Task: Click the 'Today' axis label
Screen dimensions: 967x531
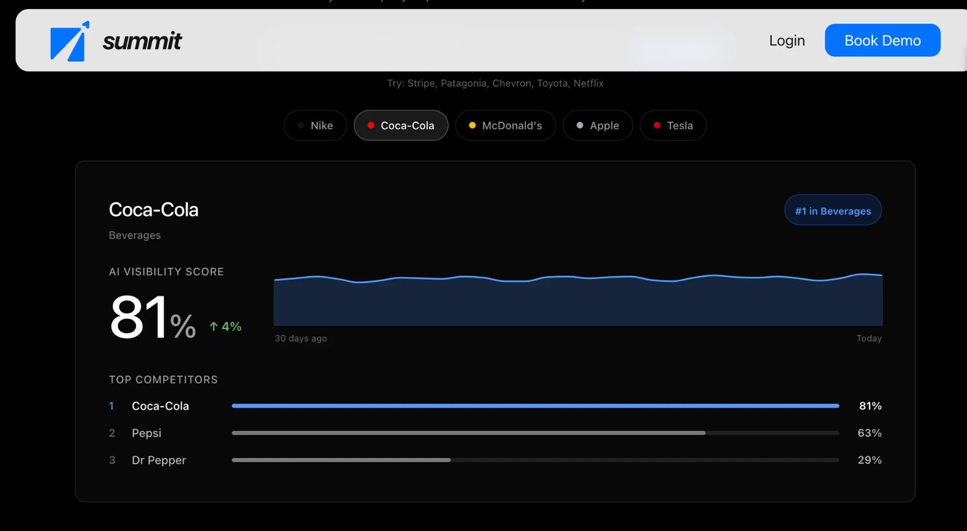Action: click(x=869, y=338)
